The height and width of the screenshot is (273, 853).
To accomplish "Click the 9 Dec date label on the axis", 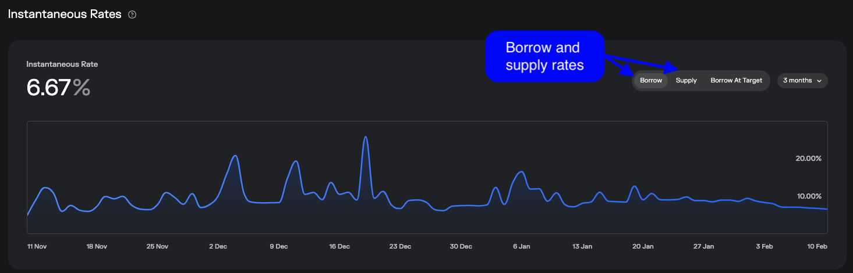I will coord(279,246).
